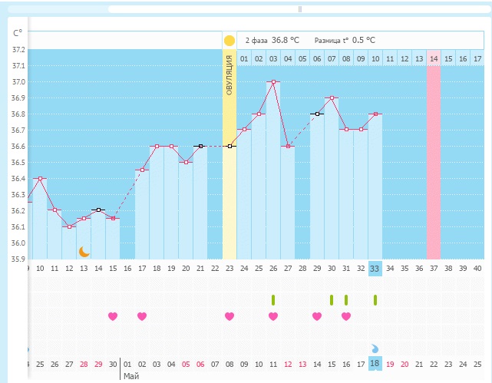Viewport: 492px width, 383px height.
Task: Click the pink heart on cycle day 29
Action: click(317, 316)
